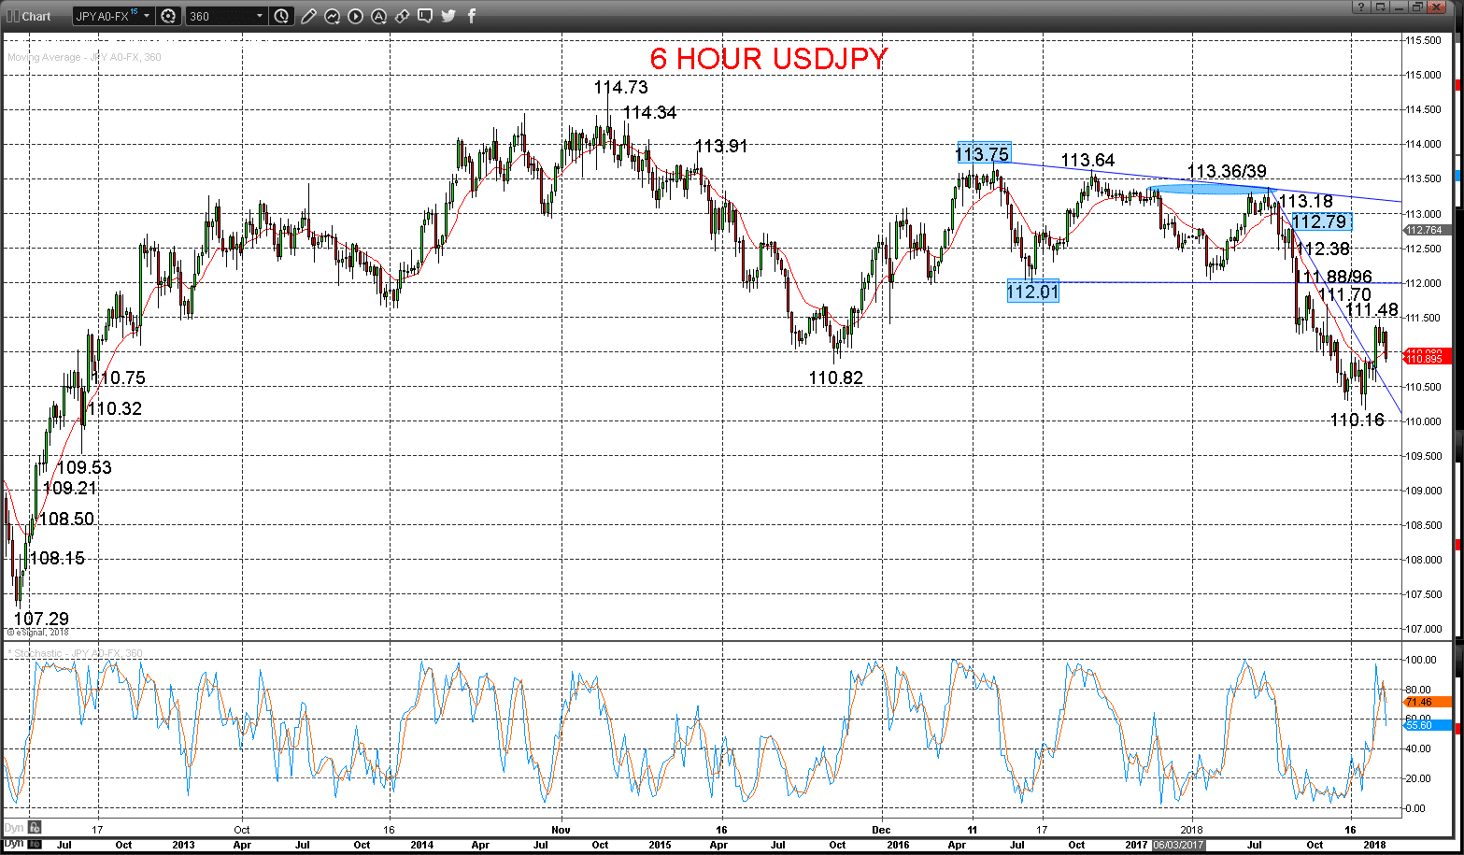Viewport: 1464px width, 855px height.
Task: Click the 110.75 price annotation
Action: point(118,378)
